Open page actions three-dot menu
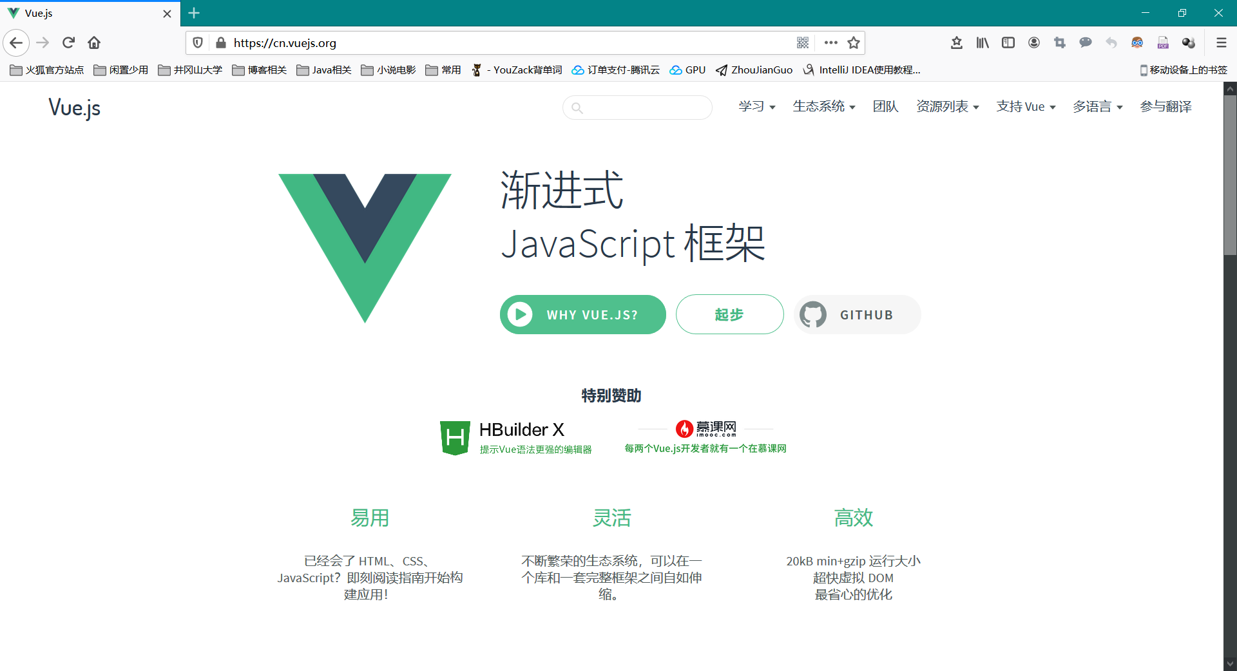The width and height of the screenshot is (1237, 671). (x=830, y=43)
